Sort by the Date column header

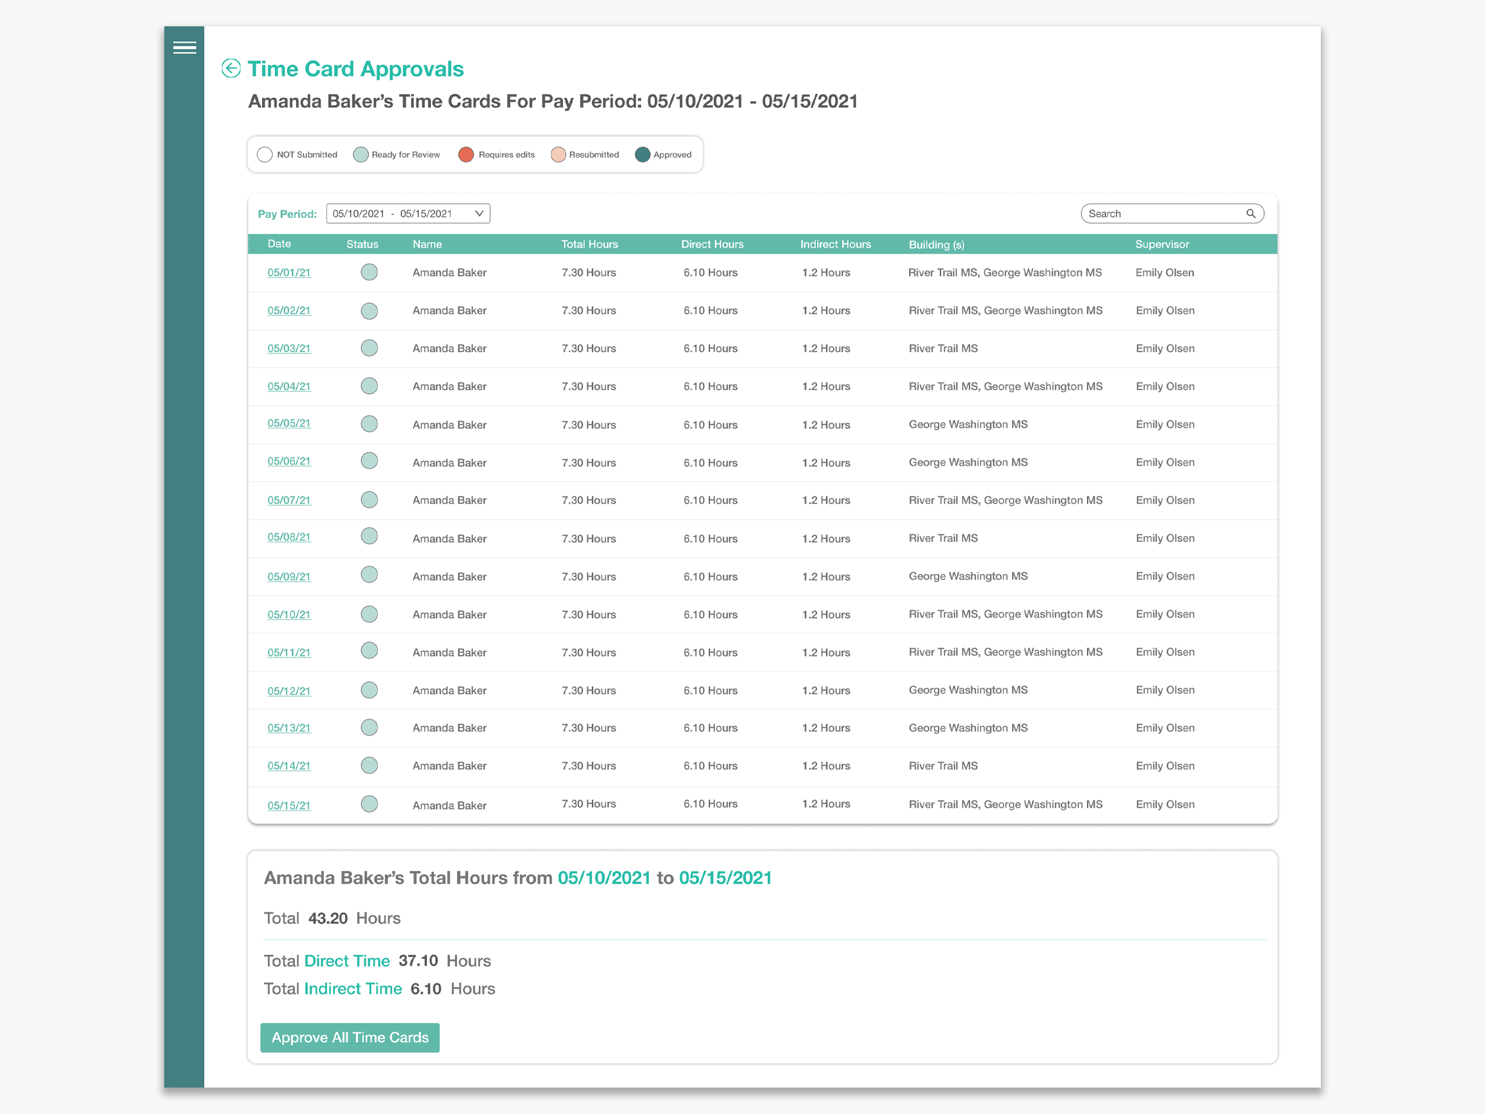click(279, 244)
